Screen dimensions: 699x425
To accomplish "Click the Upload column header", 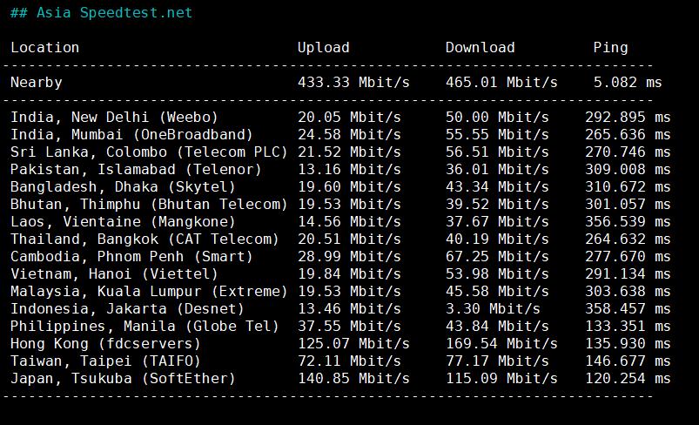I will (x=323, y=48).
